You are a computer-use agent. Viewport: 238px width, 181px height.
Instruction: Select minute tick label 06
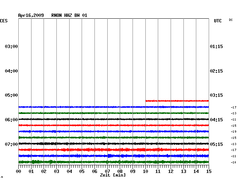click(94, 171)
